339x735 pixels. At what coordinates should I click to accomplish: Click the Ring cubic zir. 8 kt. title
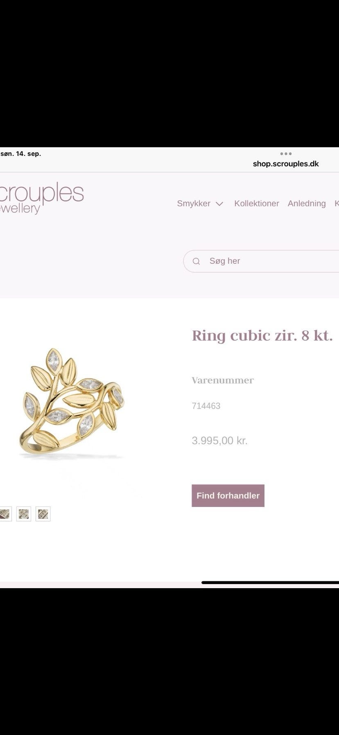click(x=262, y=336)
